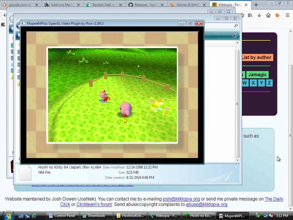Screen dimensions: 293x220
Task: Click the Explorer scrollbar up arrow
Action: (237, 43)
